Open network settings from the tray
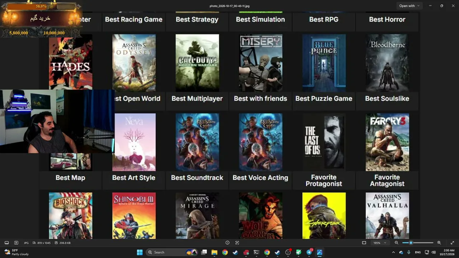This screenshot has width=459, height=258. [x=427, y=252]
